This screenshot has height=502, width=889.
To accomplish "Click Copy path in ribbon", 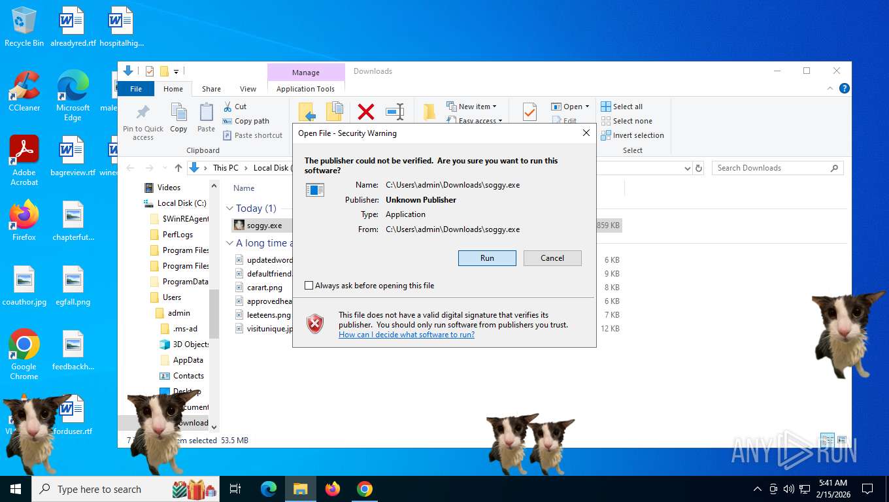I will click(246, 121).
